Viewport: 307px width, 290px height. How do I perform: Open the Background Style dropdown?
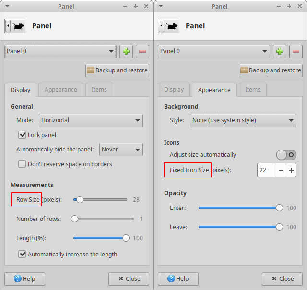coord(243,120)
